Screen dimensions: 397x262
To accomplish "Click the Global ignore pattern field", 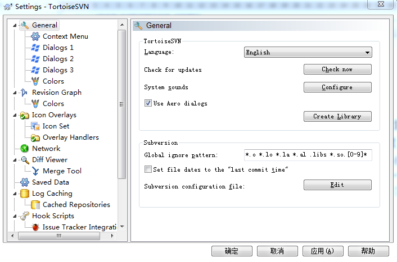I will [308, 155].
